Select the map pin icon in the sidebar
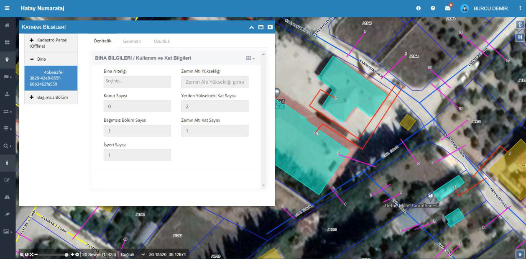Screen dimensions: 526x259 [x=7, y=59]
